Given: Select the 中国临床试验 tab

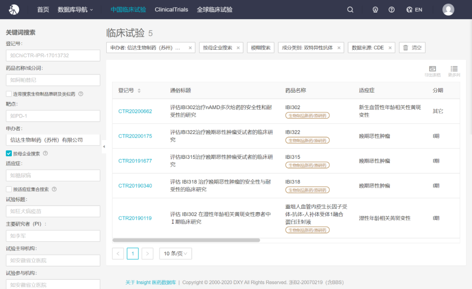Looking at the screenshot, I should 128,10.
